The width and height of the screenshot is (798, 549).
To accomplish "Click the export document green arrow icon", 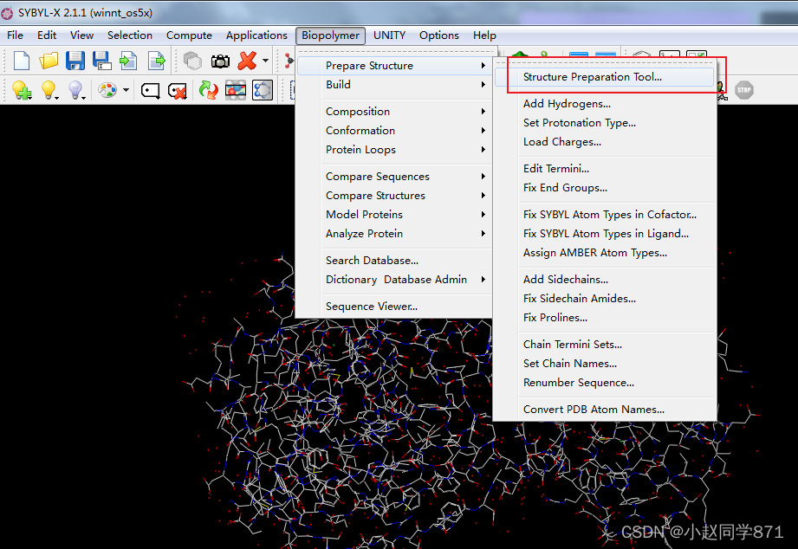I will point(157,61).
